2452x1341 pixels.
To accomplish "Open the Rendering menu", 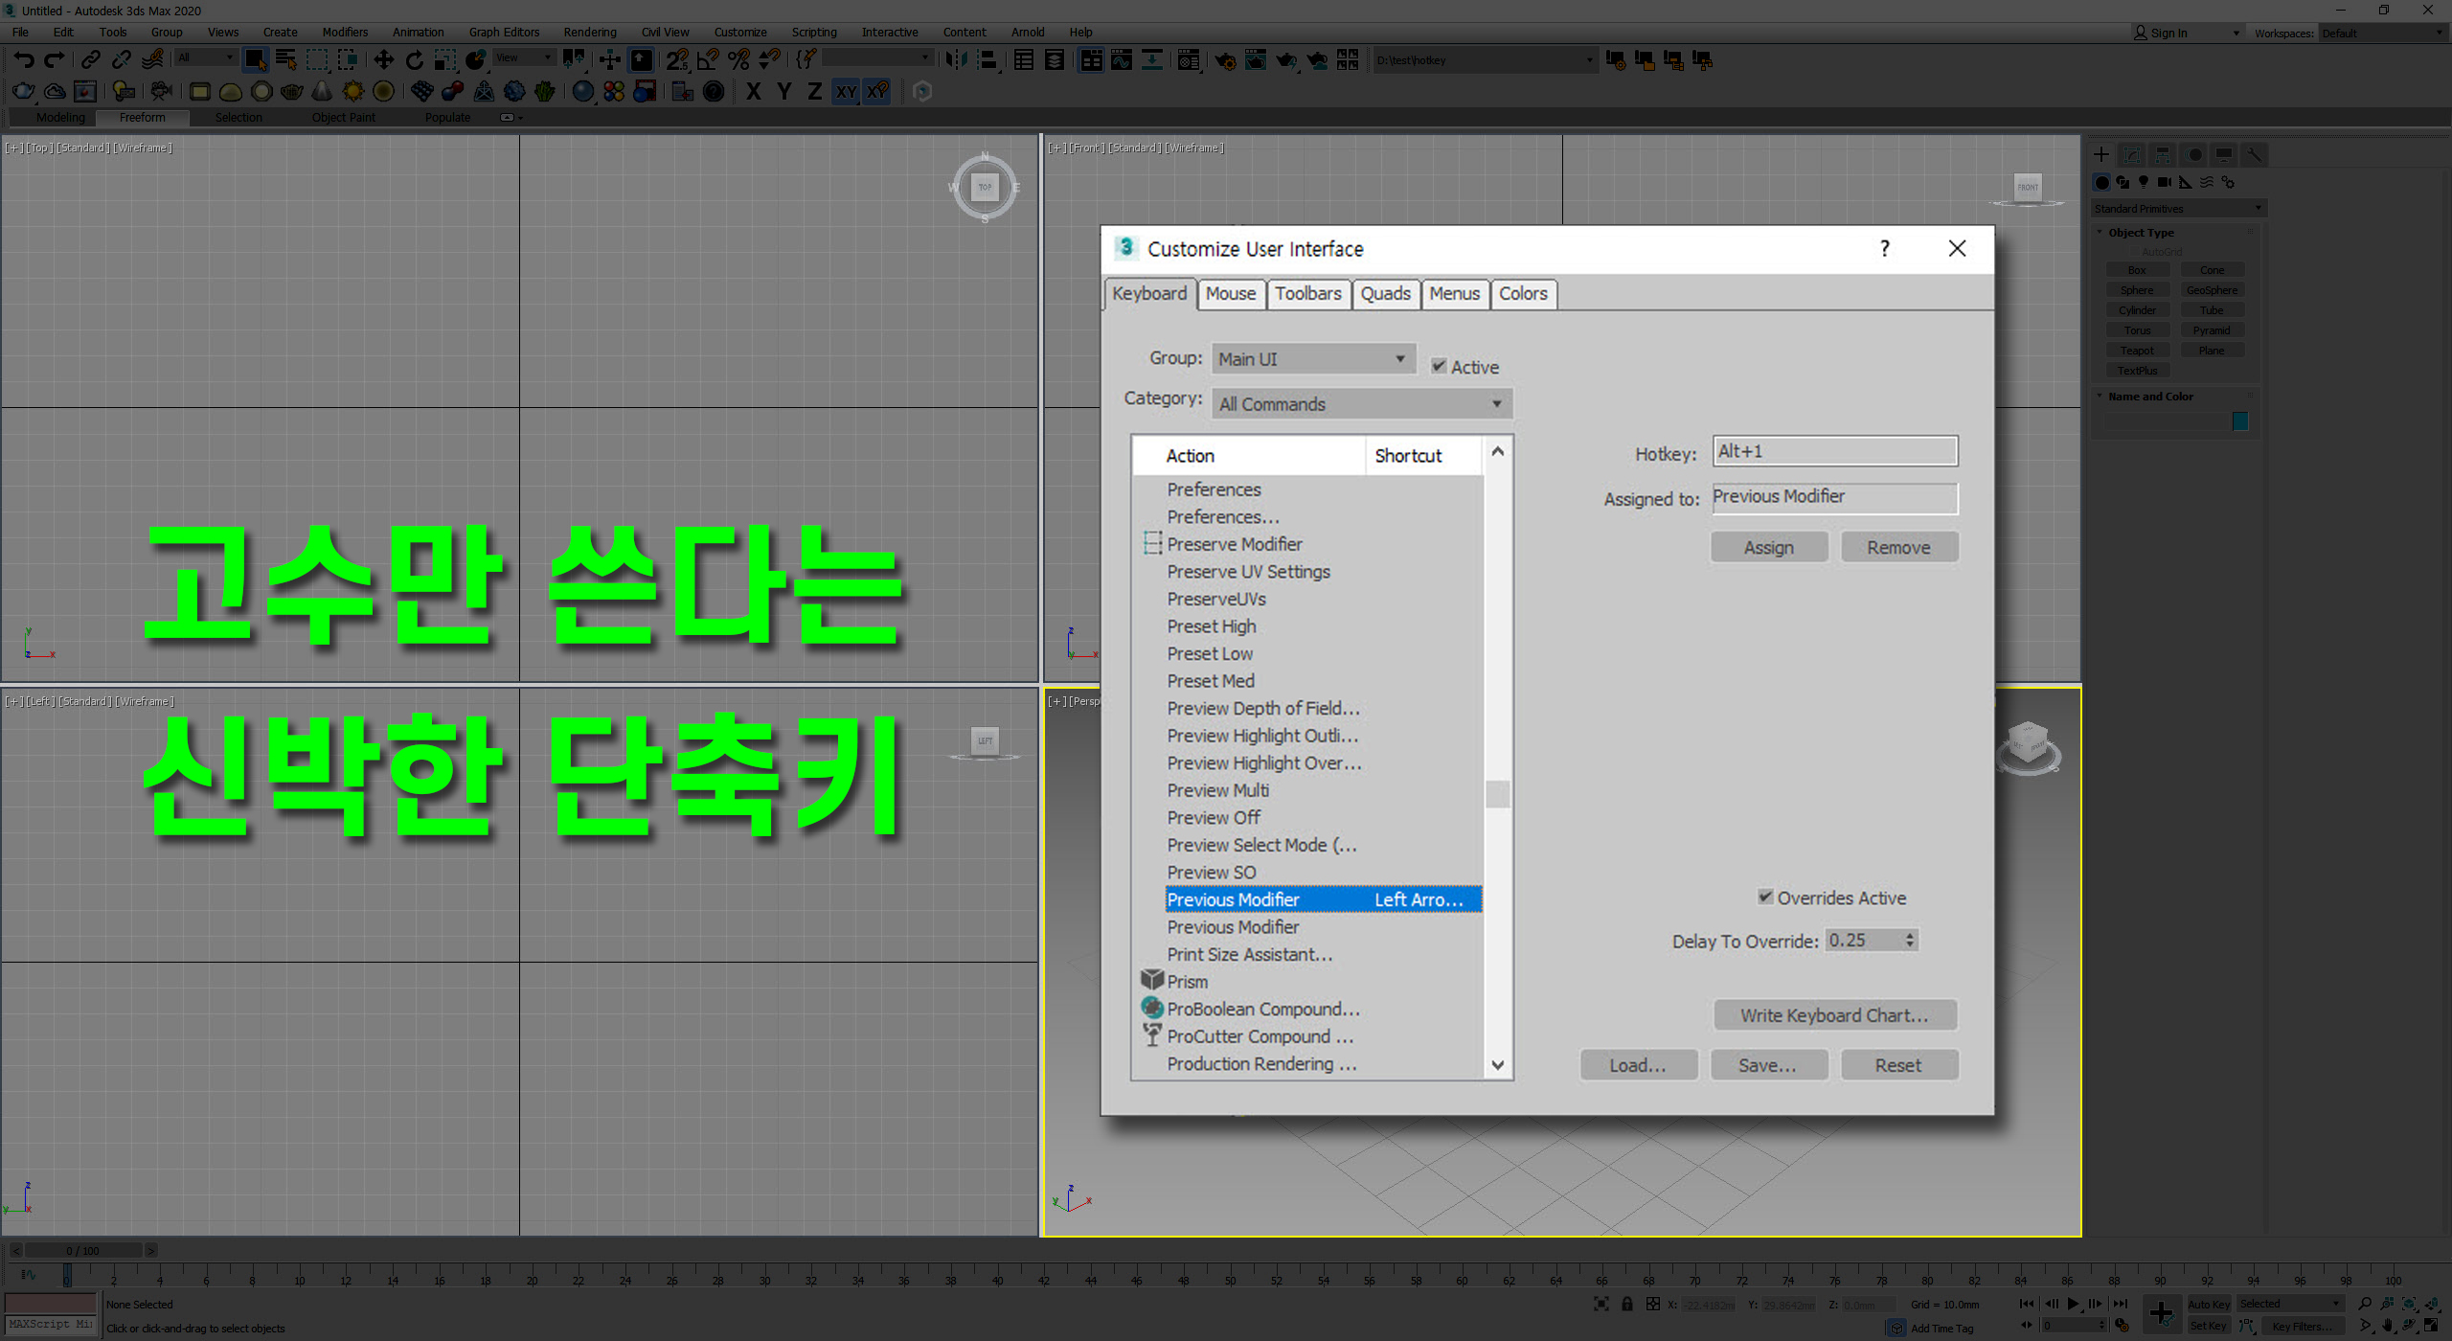I will [x=589, y=33].
